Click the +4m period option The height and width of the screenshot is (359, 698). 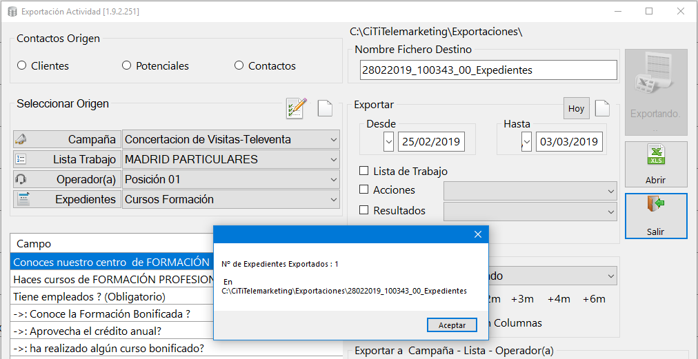click(559, 299)
